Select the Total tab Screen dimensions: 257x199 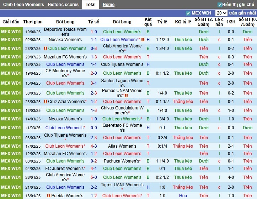[90, 5]
